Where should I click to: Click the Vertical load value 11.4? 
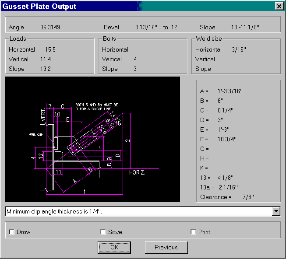46,59
